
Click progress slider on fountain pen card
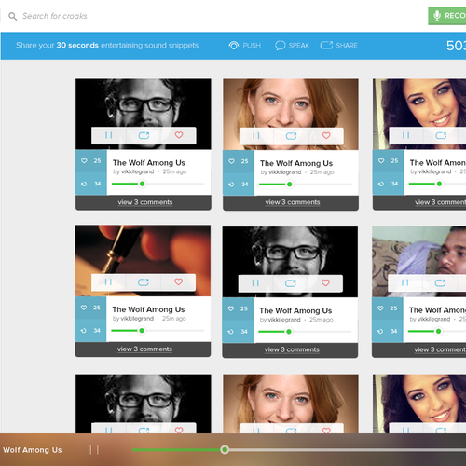tap(158, 331)
